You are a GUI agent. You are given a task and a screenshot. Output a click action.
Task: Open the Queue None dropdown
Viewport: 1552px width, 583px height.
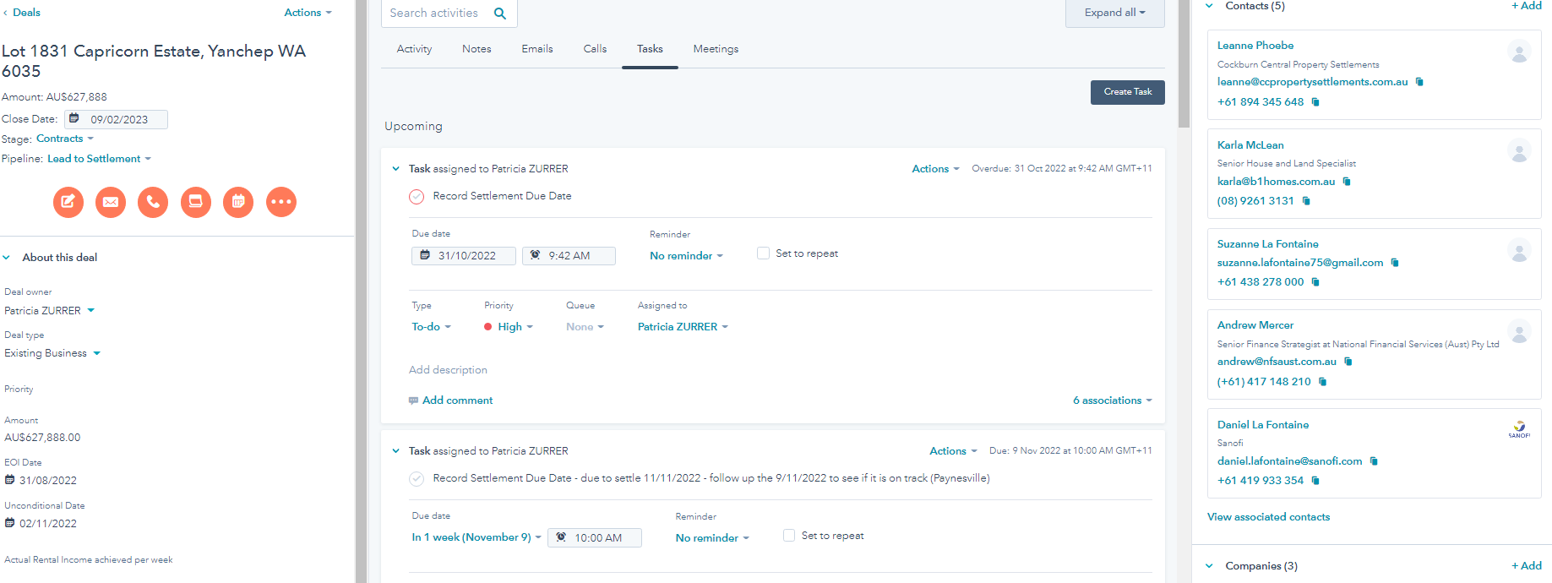[585, 327]
